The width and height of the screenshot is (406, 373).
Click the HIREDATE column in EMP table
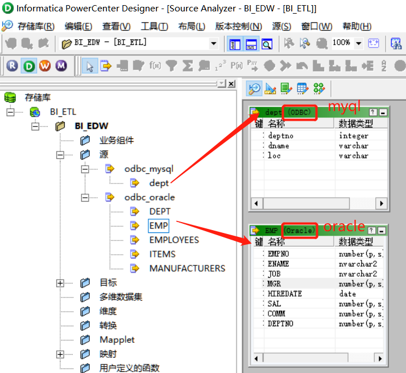tap(284, 294)
